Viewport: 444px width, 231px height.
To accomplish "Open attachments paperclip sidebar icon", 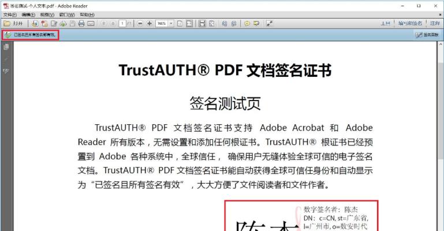I will click(6, 59).
